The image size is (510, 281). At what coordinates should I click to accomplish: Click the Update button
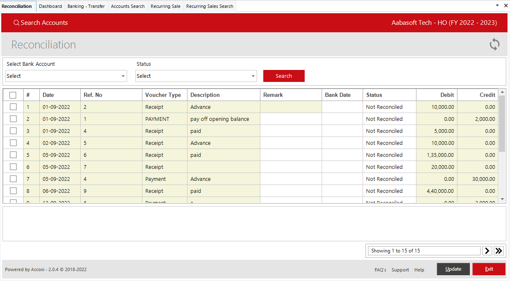[x=453, y=269]
